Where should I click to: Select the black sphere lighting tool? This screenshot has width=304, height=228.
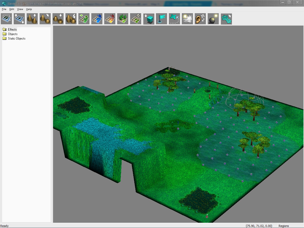coord(213,19)
